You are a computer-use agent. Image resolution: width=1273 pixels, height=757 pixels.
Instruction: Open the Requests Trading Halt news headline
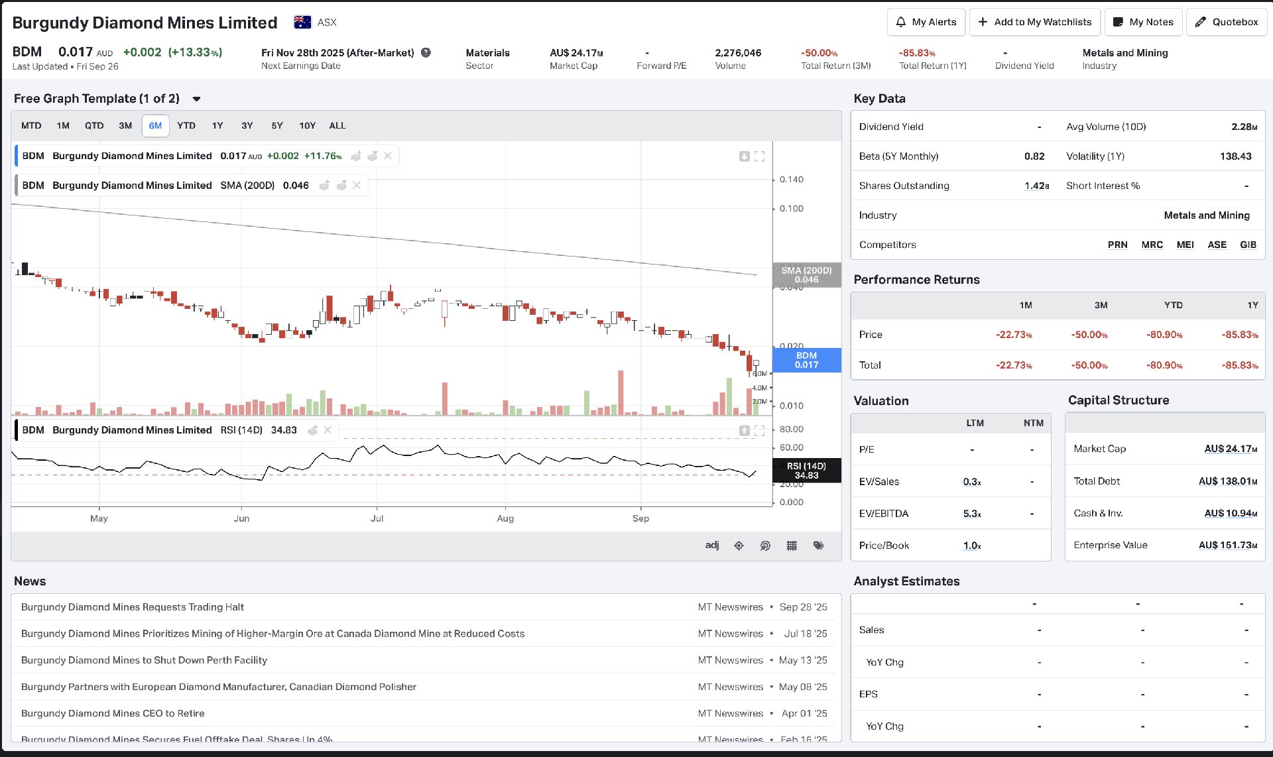pyautogui.click(x=133, y=607)
